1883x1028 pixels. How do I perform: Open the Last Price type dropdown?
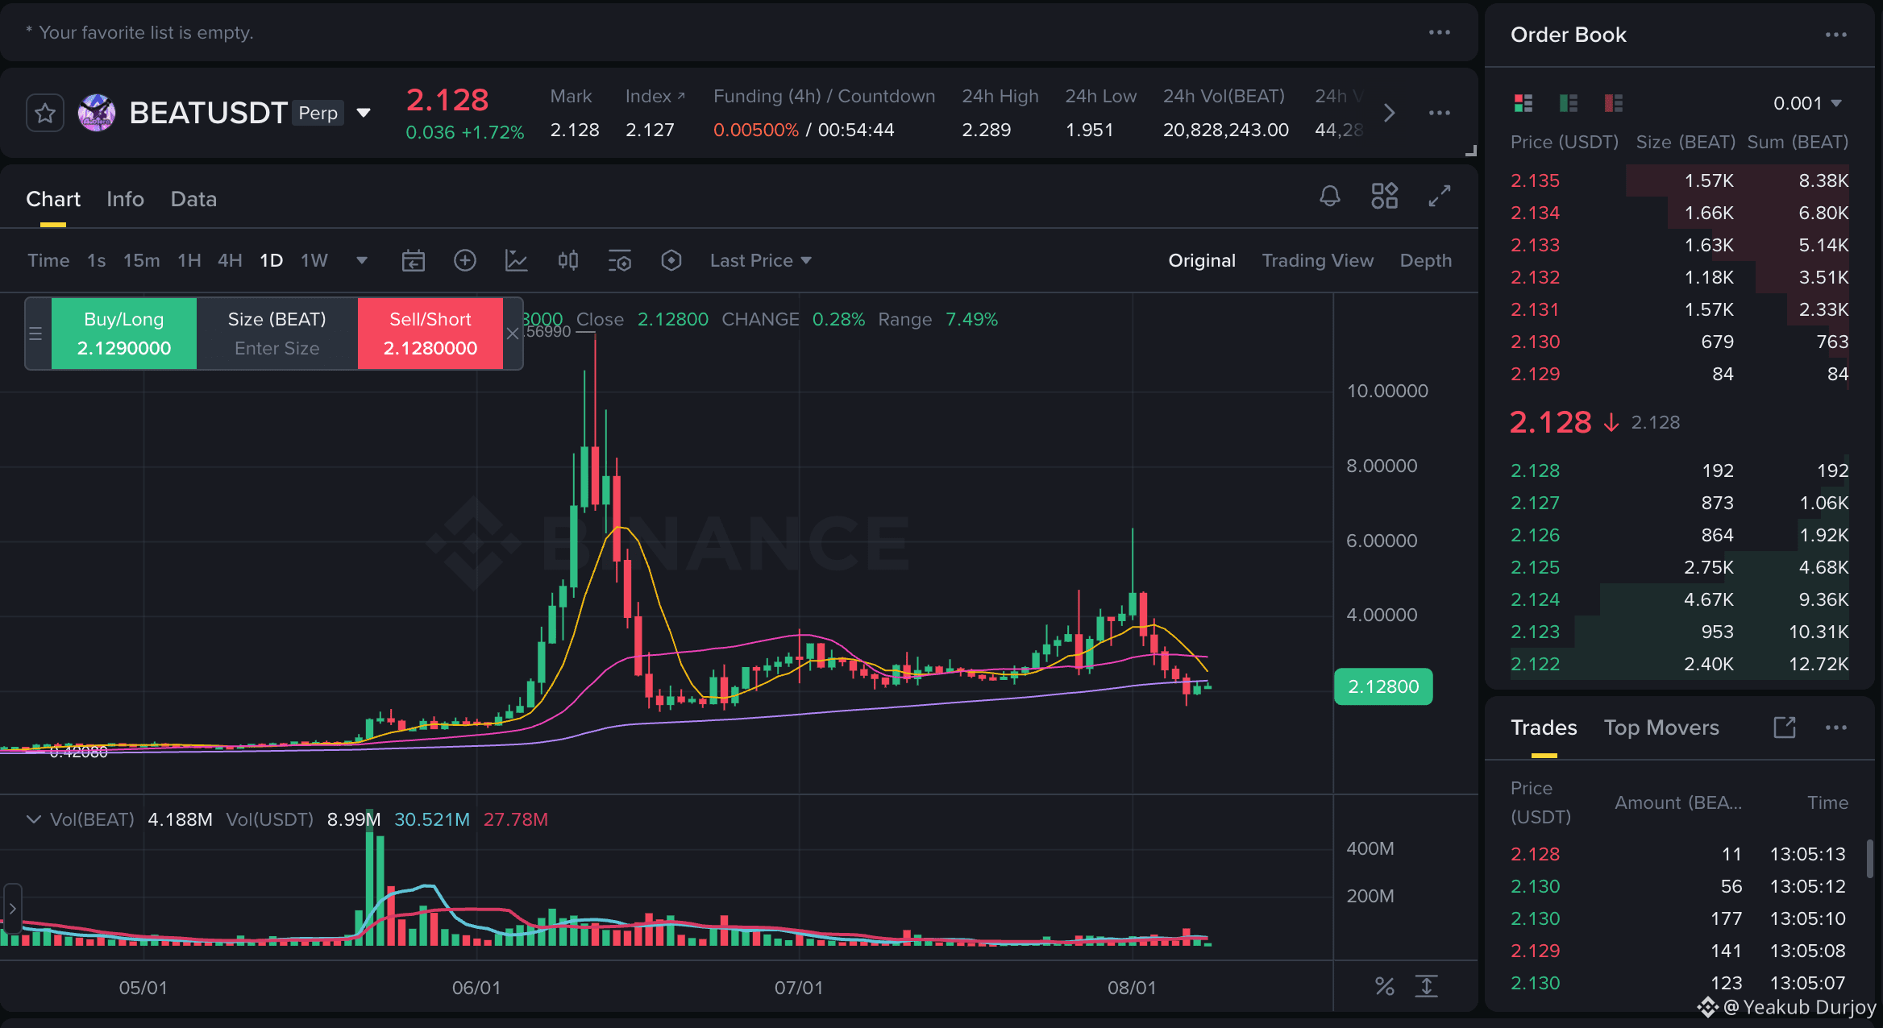[x=760, y=260]
